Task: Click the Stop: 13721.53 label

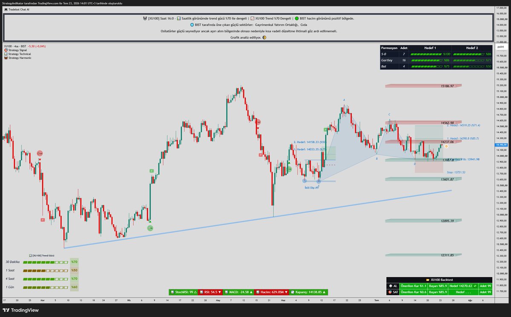Action: pyautogui.click(x=456, y=172)
